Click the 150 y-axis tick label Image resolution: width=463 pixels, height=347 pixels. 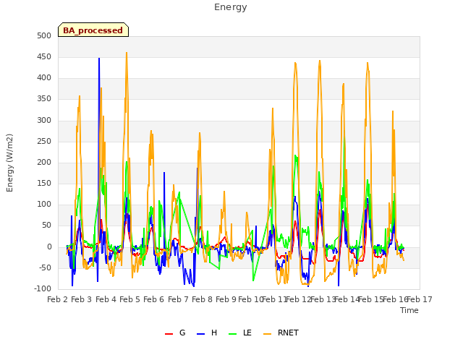click(44, 183)
